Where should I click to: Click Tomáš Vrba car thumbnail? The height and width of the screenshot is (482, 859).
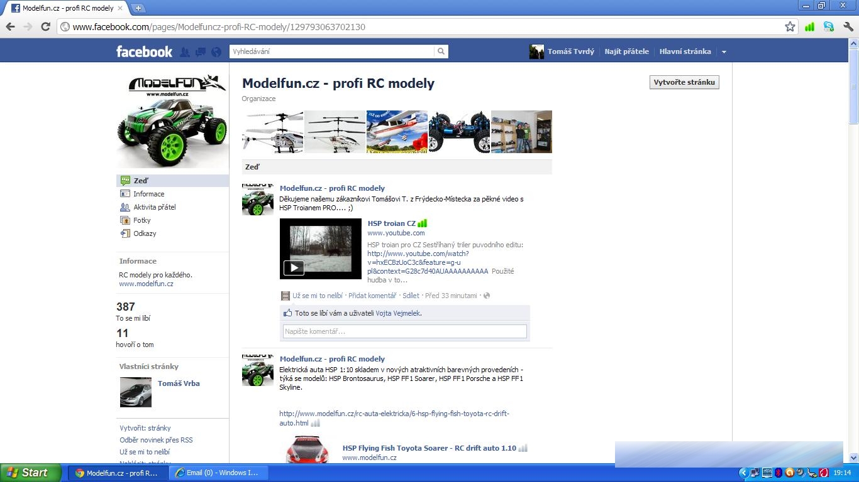click(x=136, y=392)
